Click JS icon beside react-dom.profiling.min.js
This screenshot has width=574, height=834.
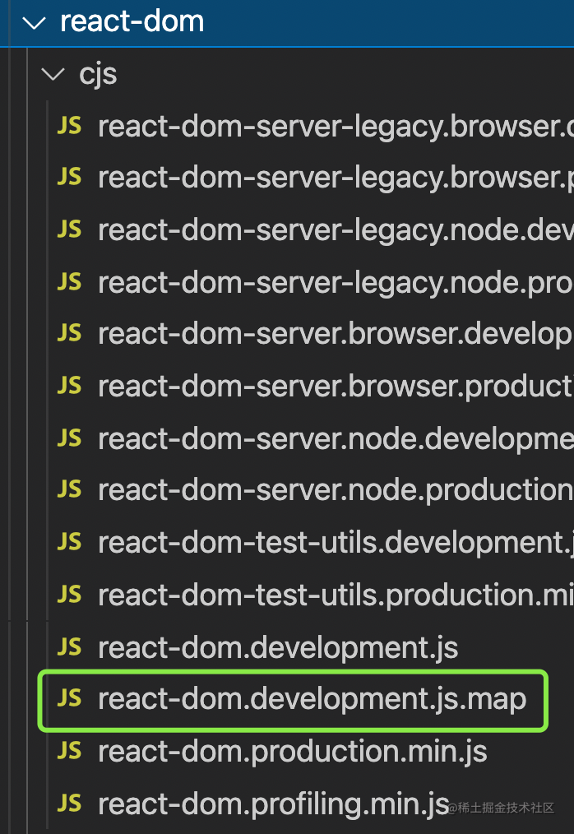tap(69, 803)
